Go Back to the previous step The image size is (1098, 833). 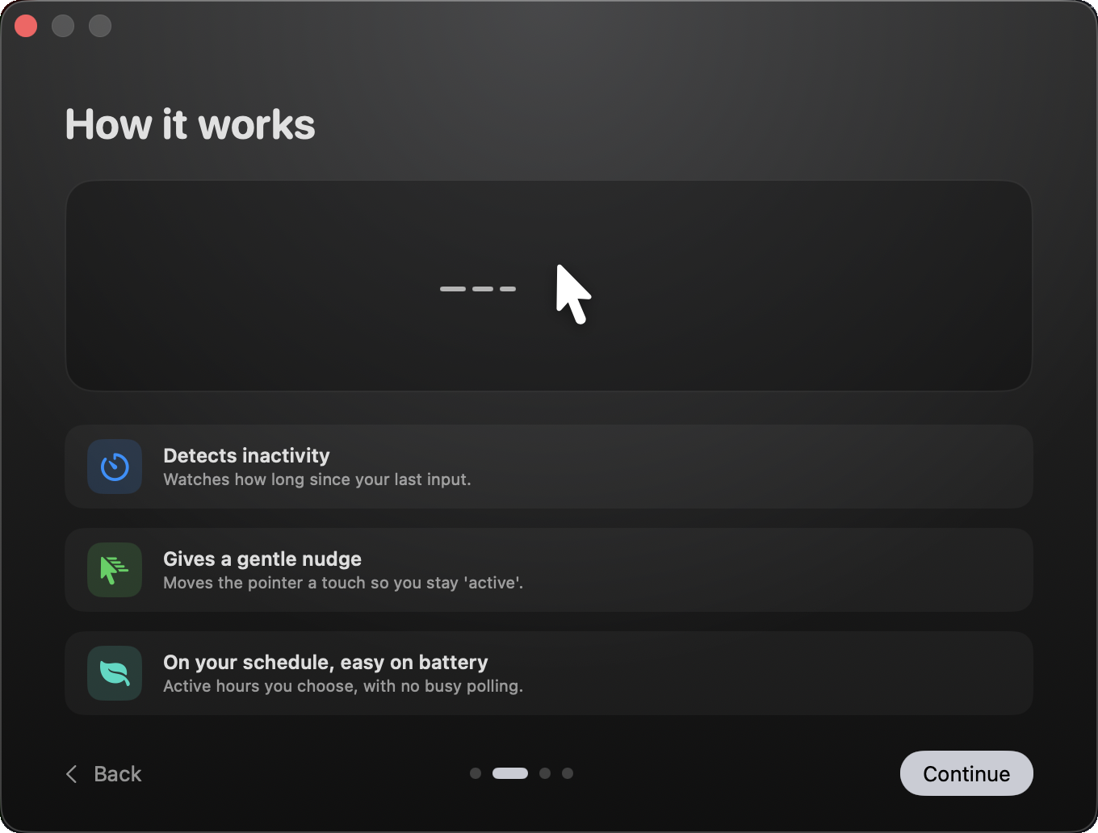click(x=103, y=774)
